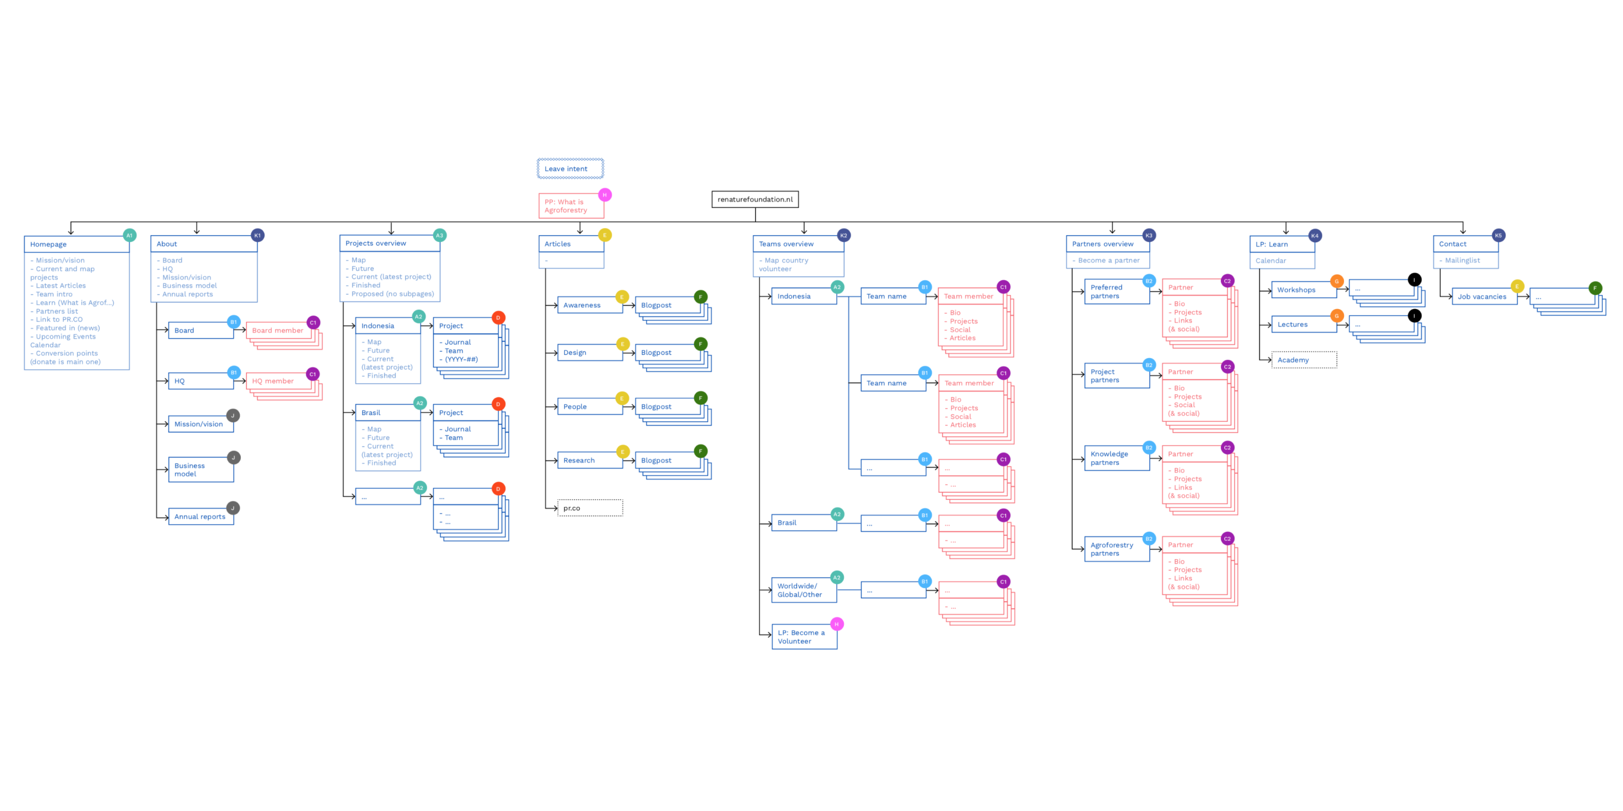The width and height of the screenshot is (1623, 811).
Task: Click the pink H badge on LP: Become a Volunteer
Action: [x=837, y=624]
